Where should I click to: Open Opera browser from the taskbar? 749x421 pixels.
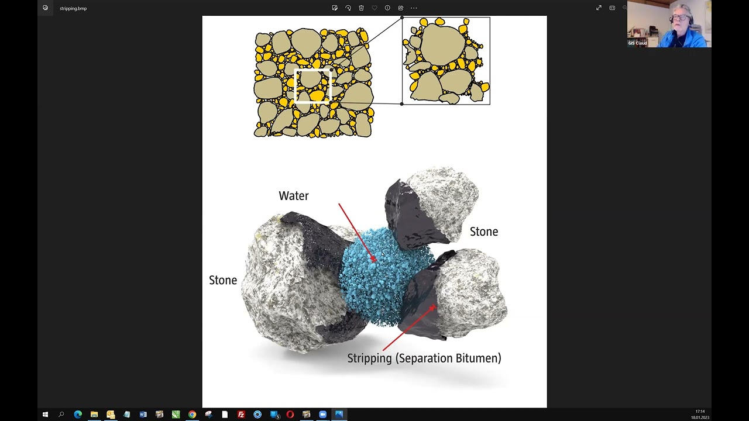[x=290, y=415]
